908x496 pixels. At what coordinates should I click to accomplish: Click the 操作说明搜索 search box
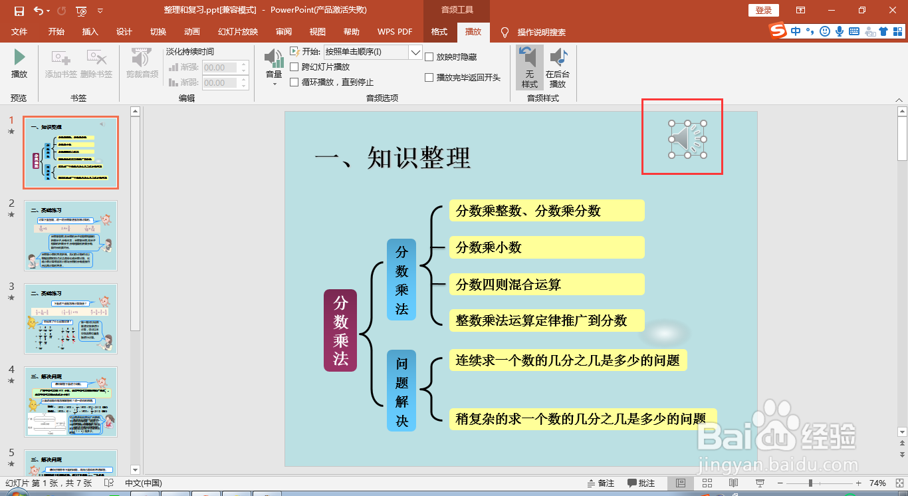point(542,32)
